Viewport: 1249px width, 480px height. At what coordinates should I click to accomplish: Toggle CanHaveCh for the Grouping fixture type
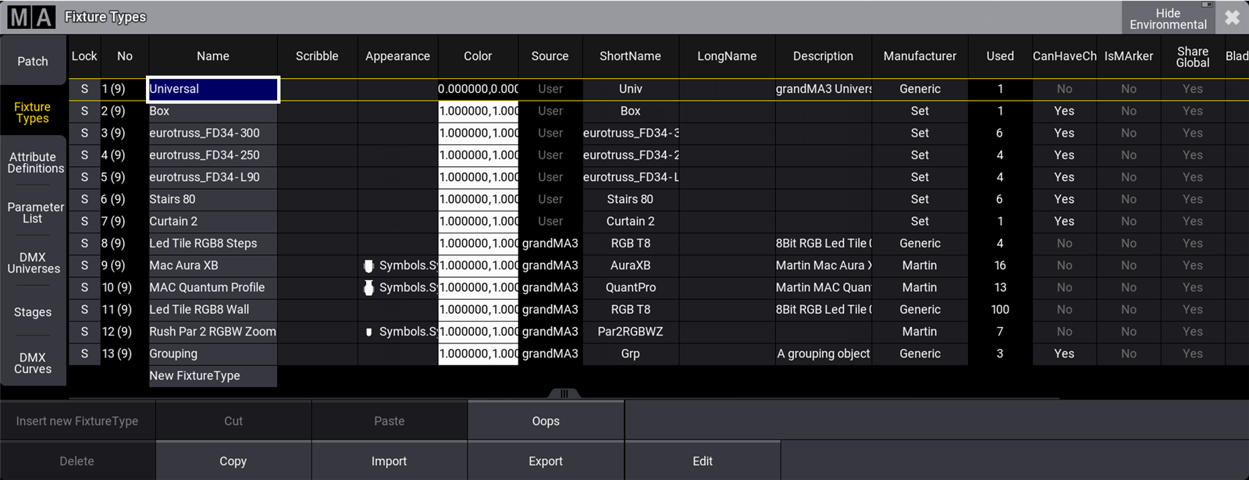[x=1064, y=354]
